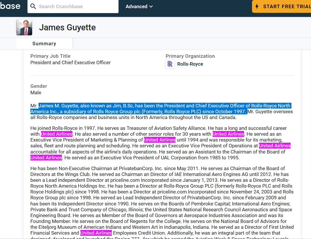
Task: Click United Airlines after '30 years with'
Action: pos(228,134)
